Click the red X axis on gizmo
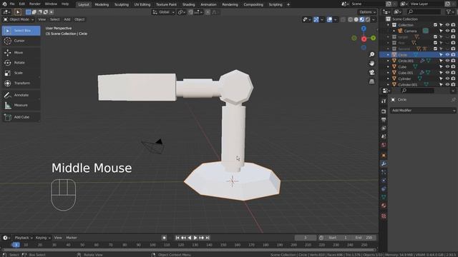Screen dimensions: 458x257 pyautogui.click(x=364, y=39)
